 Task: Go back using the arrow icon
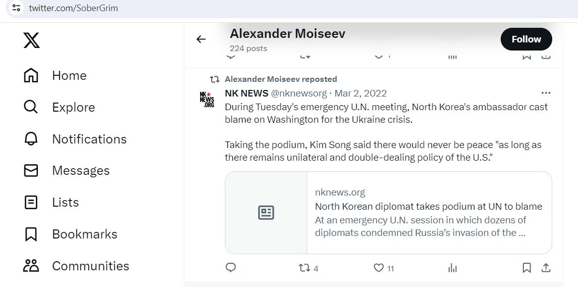[x=201, y=39]
